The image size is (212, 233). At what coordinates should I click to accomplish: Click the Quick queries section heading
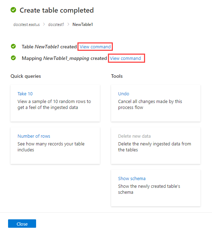coord(26,76)
